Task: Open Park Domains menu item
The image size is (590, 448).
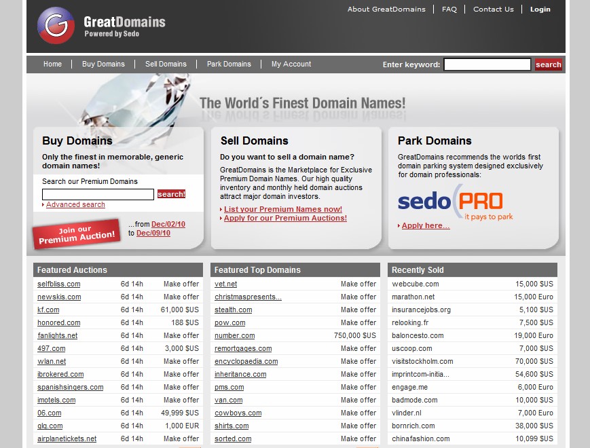Action: (x=229, y=64)
